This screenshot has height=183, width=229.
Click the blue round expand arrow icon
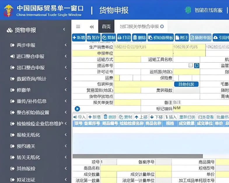point(77,109)
